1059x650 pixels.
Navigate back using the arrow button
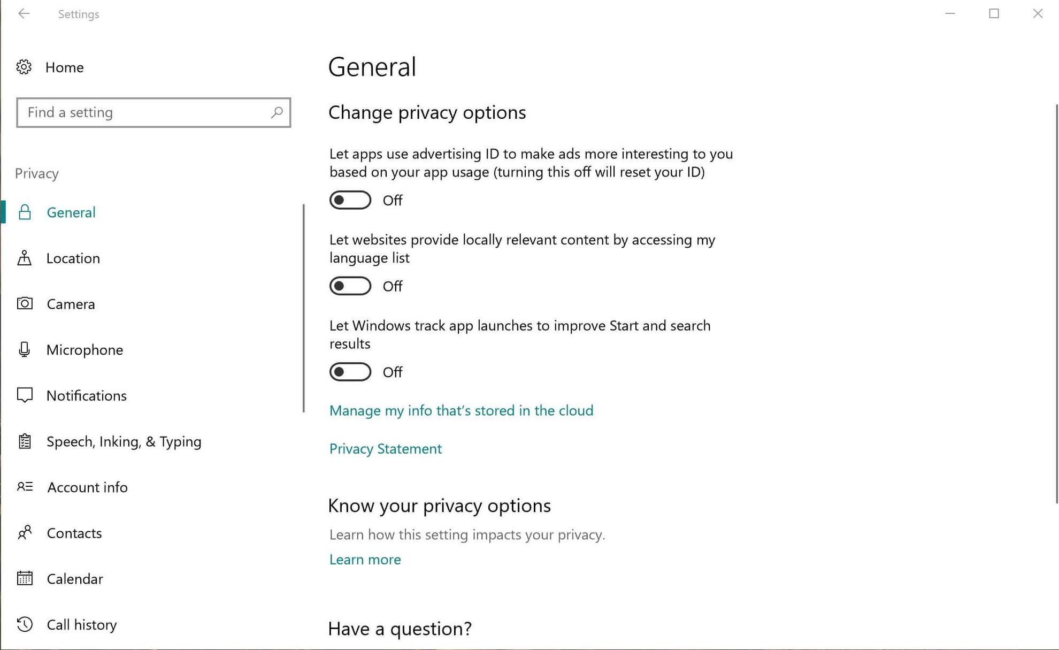click(24, 14)
